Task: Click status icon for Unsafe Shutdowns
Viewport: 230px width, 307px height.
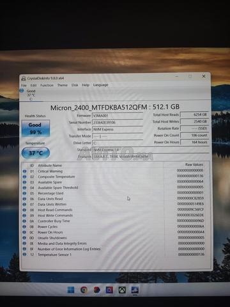Action: [24, 238]
